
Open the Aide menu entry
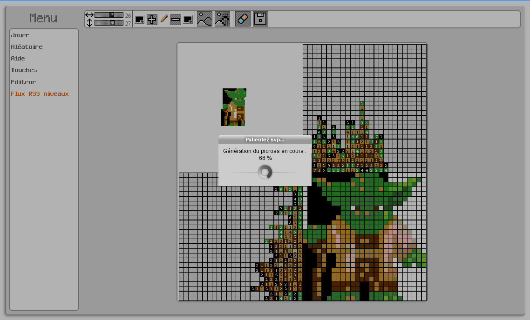[x=18, y=59]
